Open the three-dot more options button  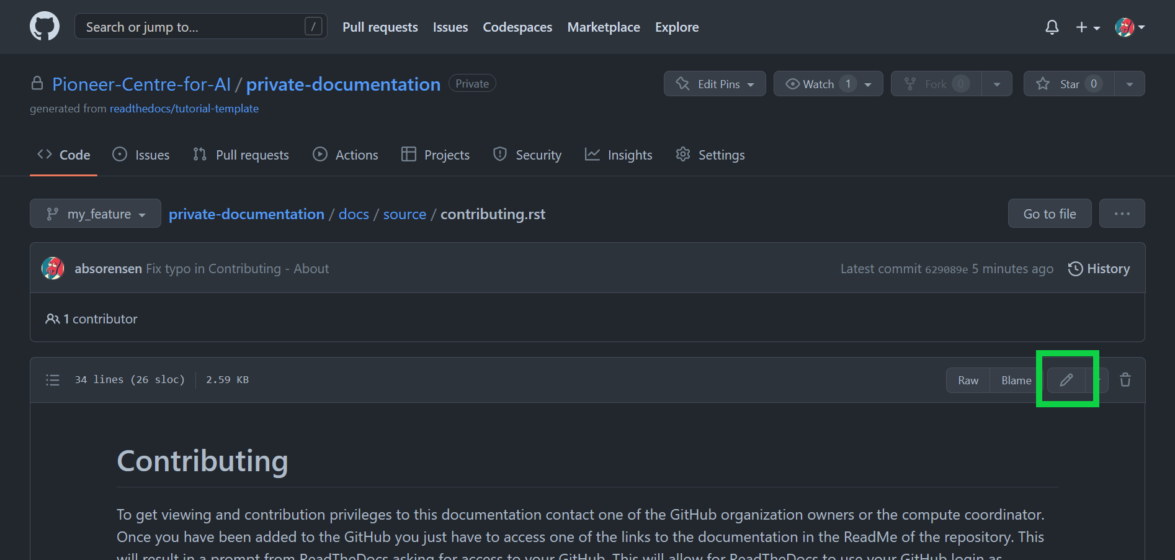(x=1122, y=214)
